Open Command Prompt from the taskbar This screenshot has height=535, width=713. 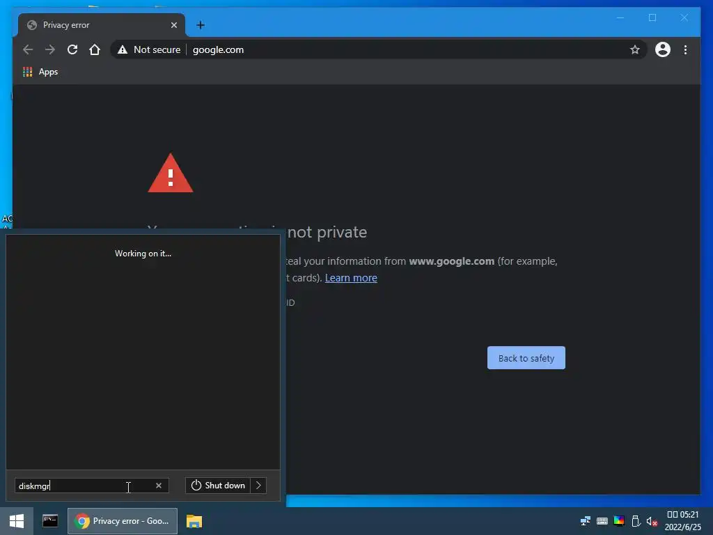[50, 521]
